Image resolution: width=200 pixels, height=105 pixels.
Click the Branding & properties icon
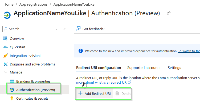(12, 81)
